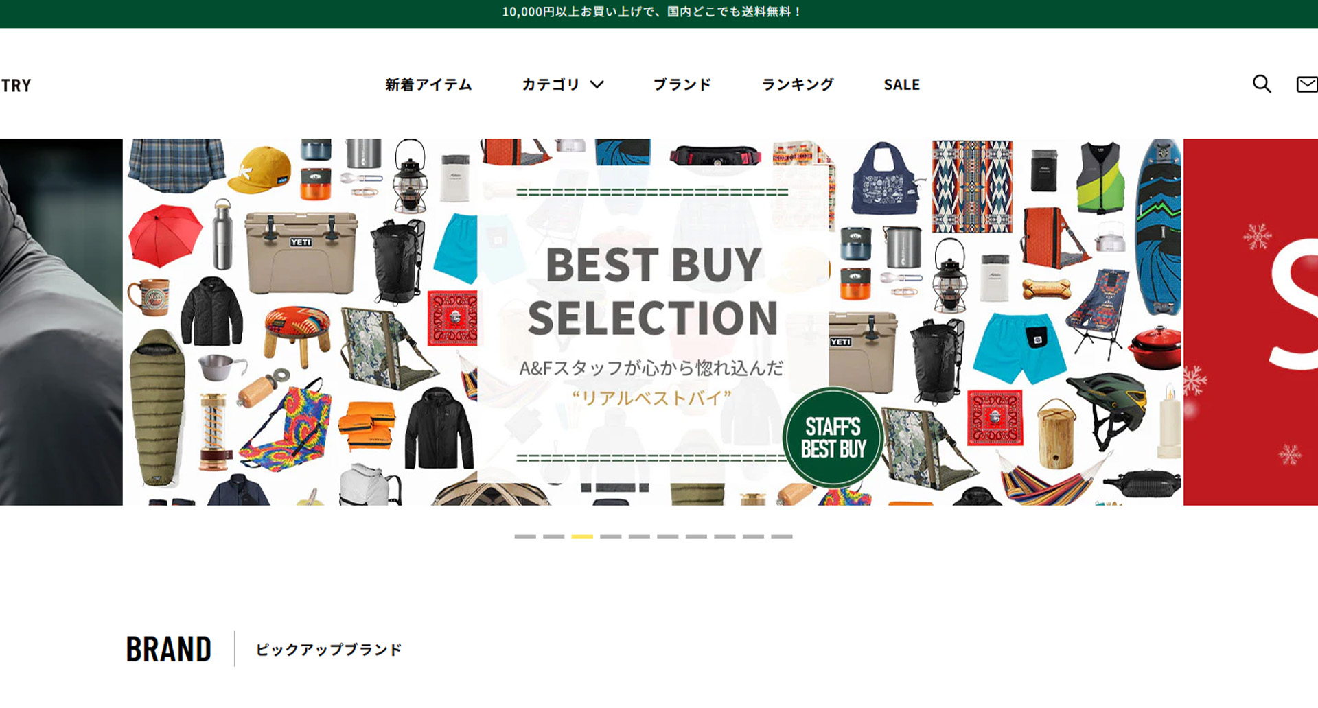Click the free shipping announcement bar
1318x708 pixels.
coord(659,14)
